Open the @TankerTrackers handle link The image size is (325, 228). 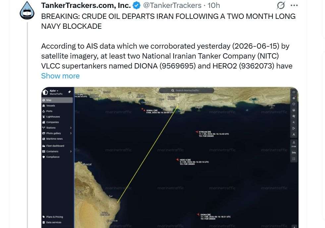click(172, 5)
